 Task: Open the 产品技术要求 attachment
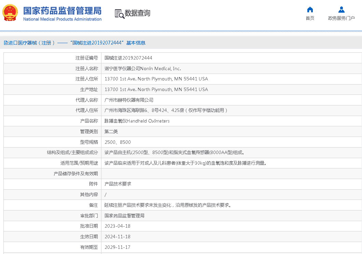click(x=118, y=184)
